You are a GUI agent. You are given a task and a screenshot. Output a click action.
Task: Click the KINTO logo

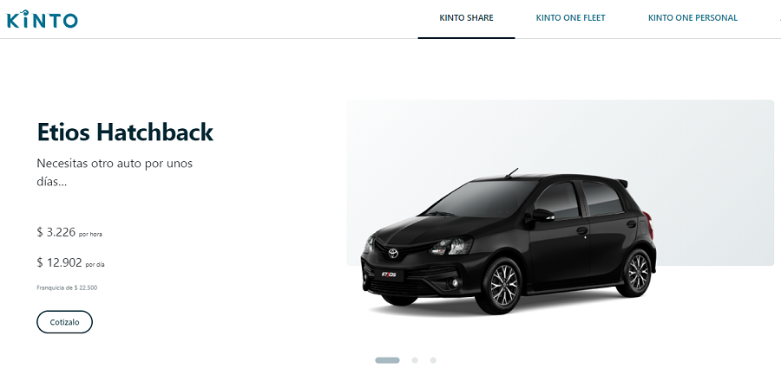[42, 19]
